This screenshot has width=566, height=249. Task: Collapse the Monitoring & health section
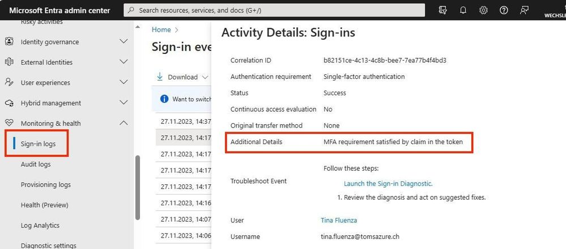(124, 123)
